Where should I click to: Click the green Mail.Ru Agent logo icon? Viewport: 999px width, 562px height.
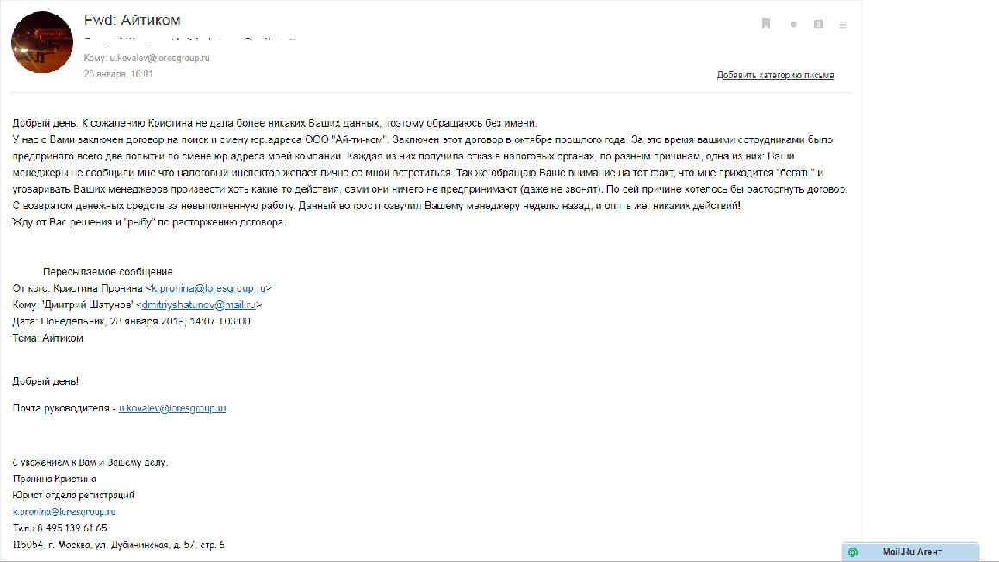853,552
